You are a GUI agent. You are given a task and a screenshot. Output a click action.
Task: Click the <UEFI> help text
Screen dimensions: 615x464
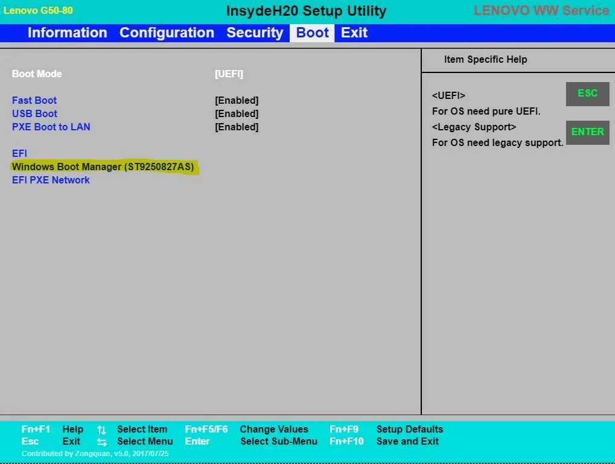click(448, 96)
